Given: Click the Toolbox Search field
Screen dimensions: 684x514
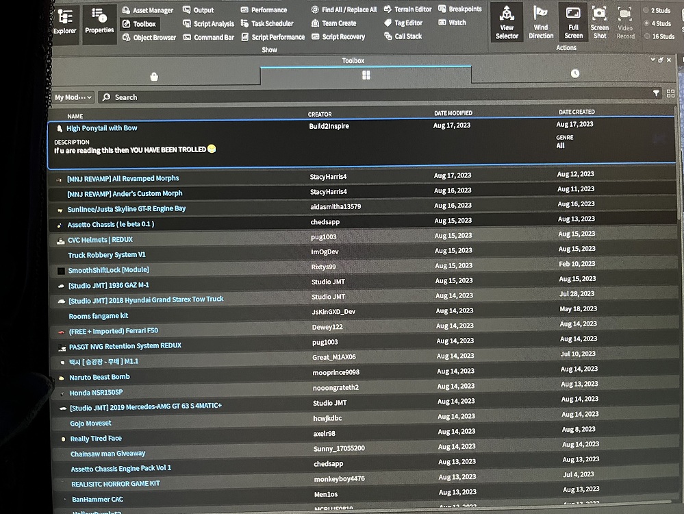Looking at the screenshot, I should 375,97.
